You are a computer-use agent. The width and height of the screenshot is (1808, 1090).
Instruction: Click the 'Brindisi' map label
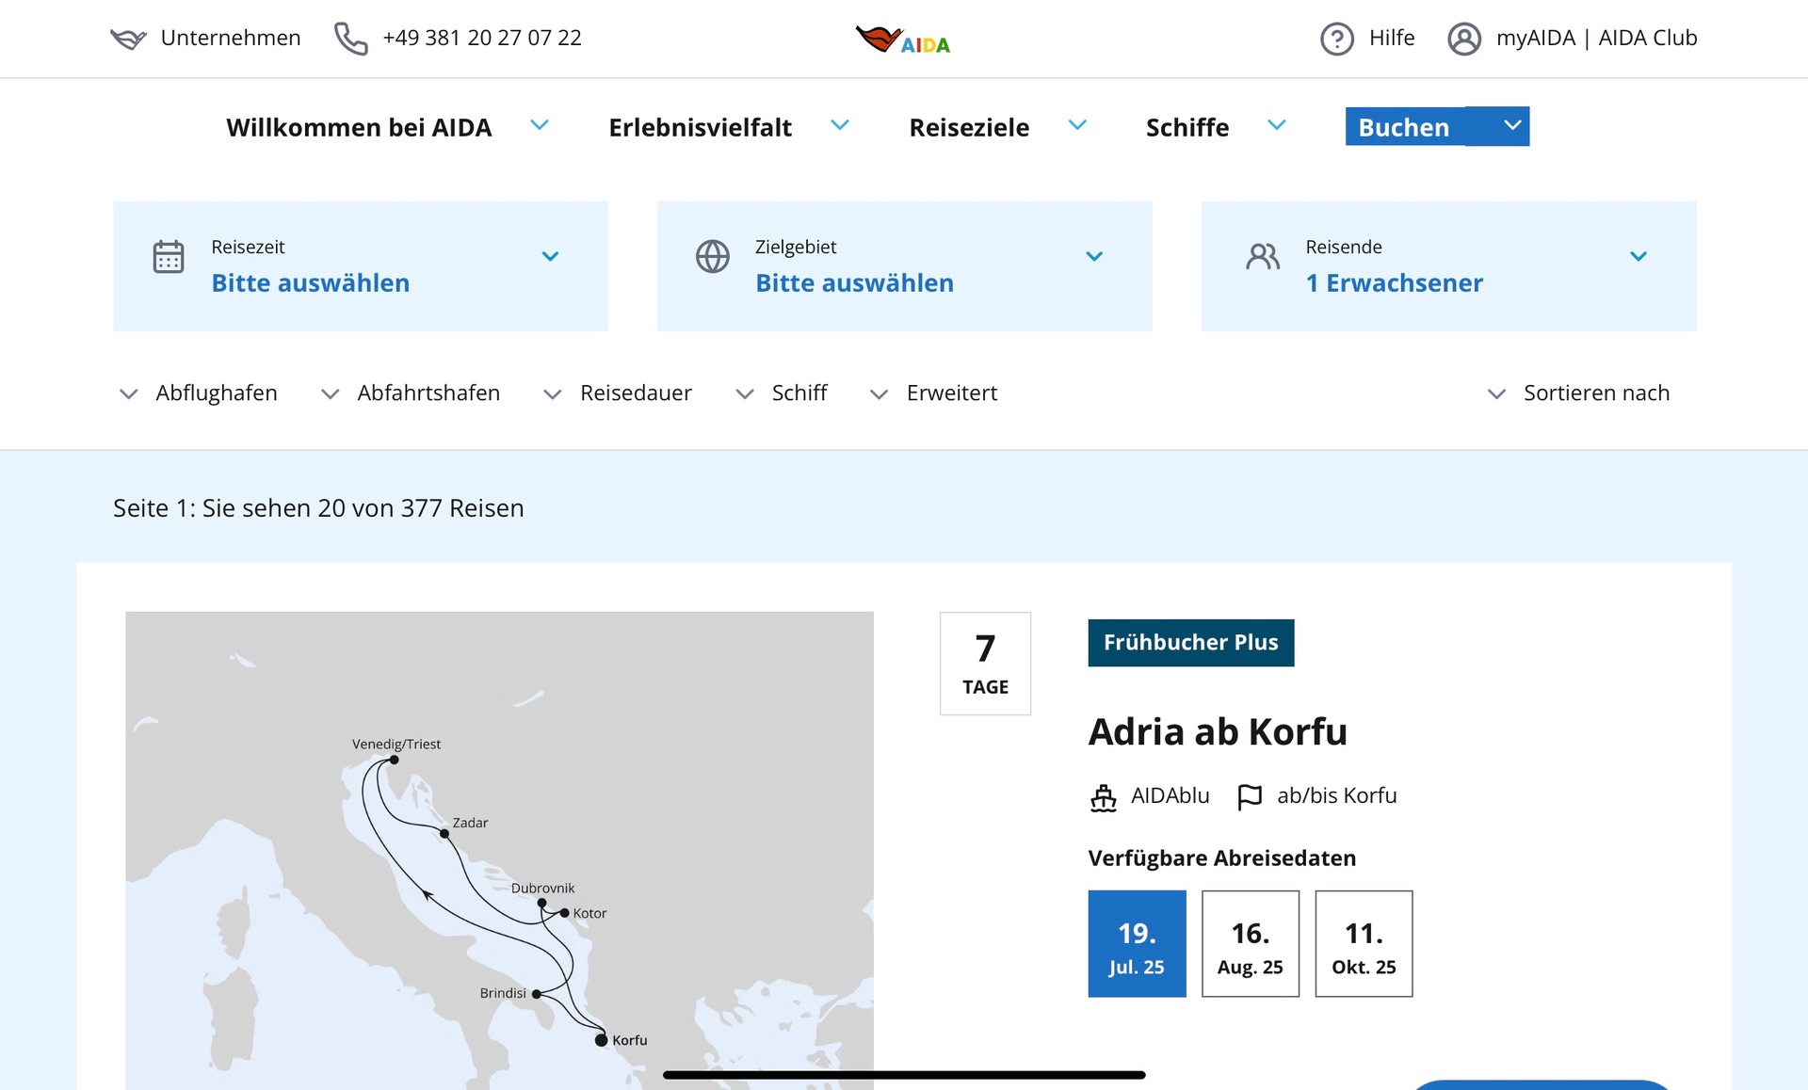503,994
